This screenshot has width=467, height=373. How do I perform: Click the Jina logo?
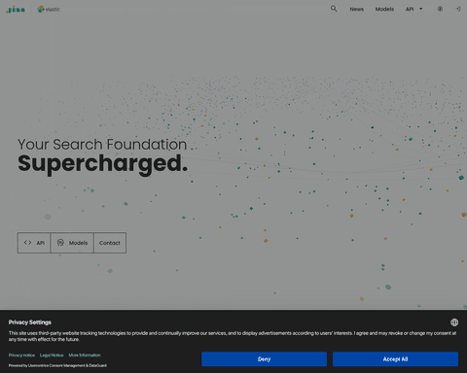tap(16, 10)
